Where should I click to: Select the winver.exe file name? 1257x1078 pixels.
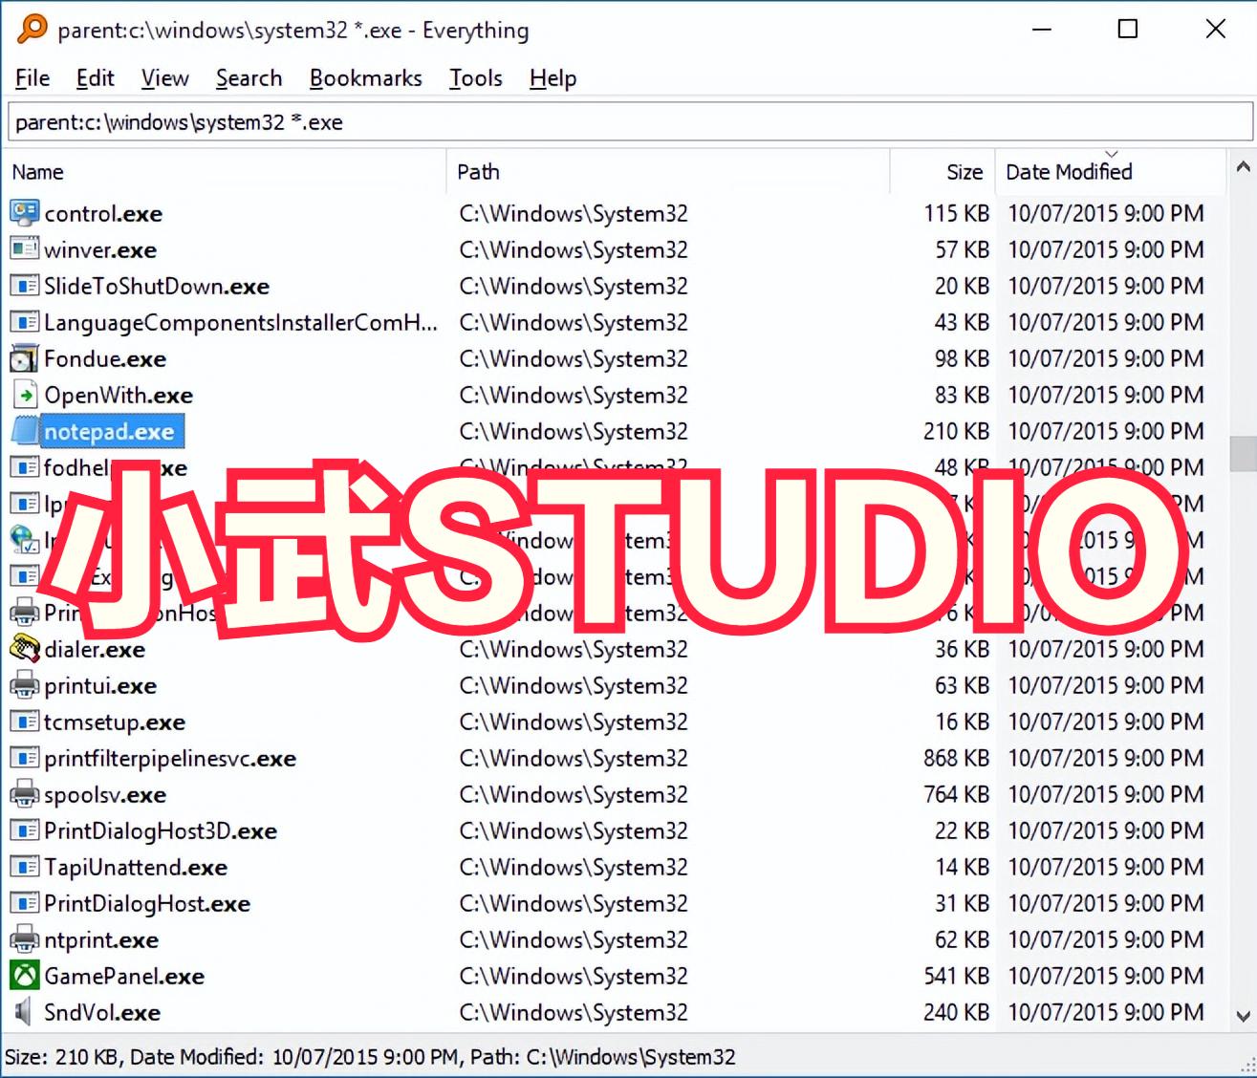[100, 250]
